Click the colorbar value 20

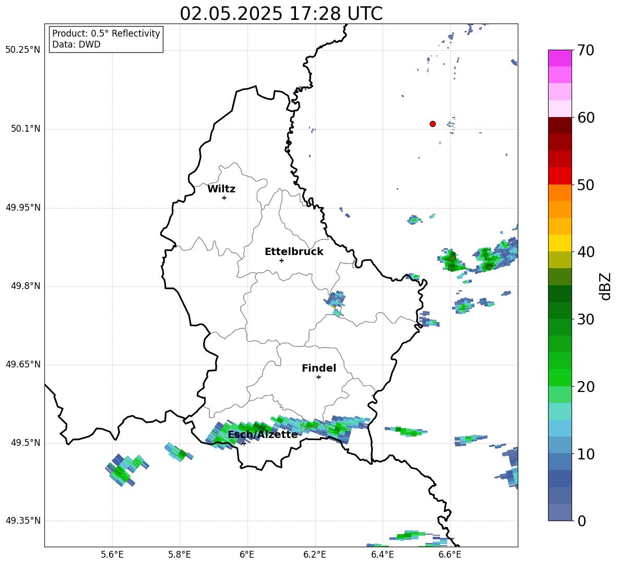pyautogui.click(x=586, y=387)
